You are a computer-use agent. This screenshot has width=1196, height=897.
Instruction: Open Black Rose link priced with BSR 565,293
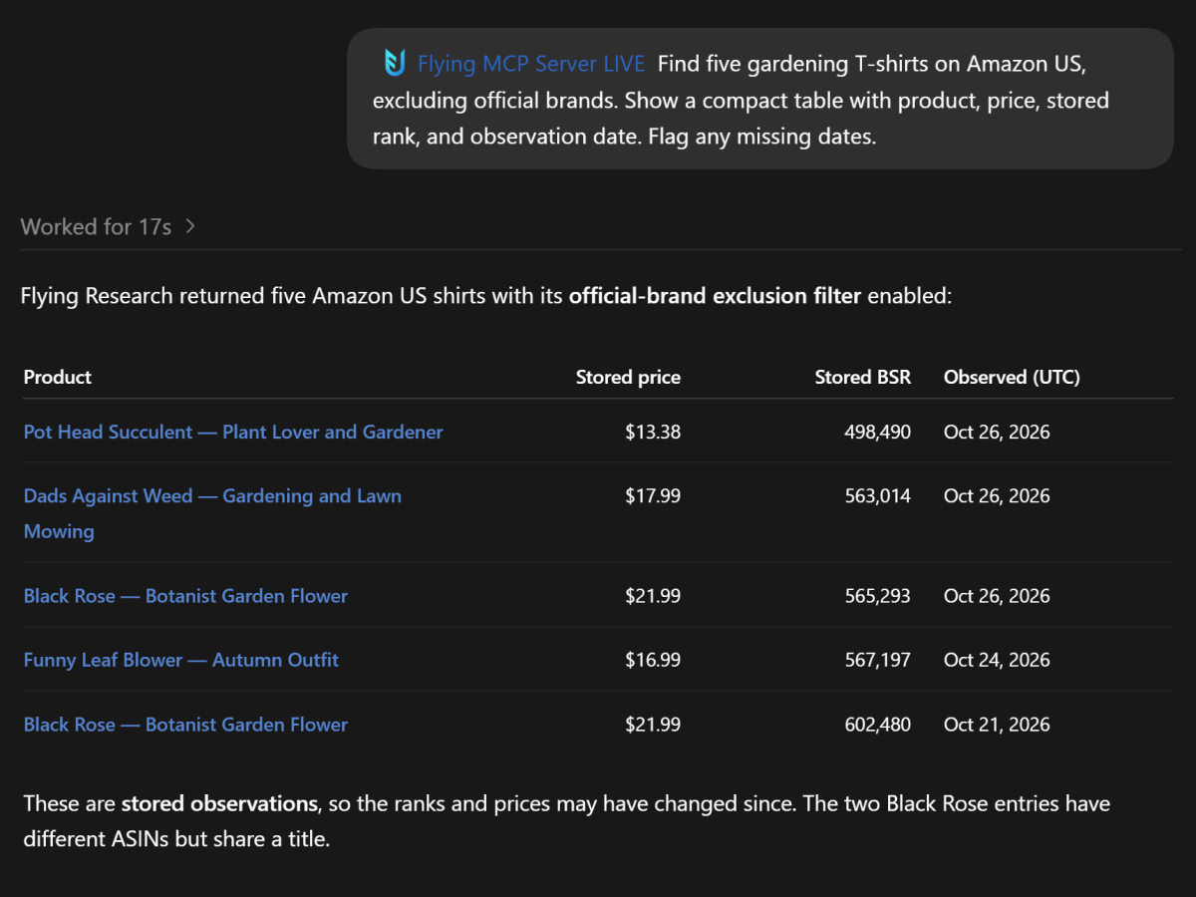[185, 596]
